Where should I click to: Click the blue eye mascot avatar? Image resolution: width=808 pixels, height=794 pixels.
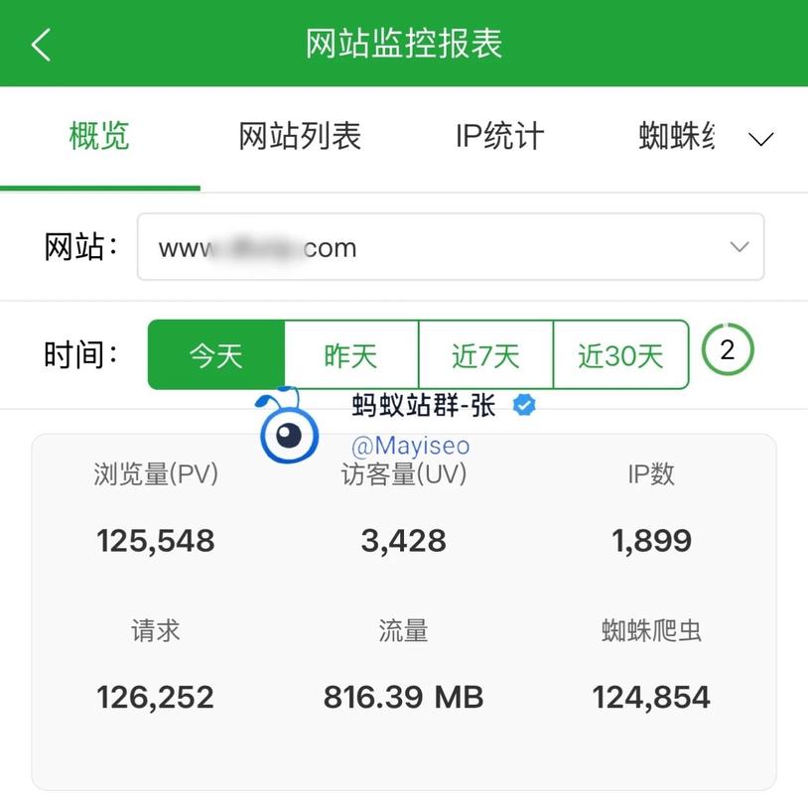[x=289, y=433]
